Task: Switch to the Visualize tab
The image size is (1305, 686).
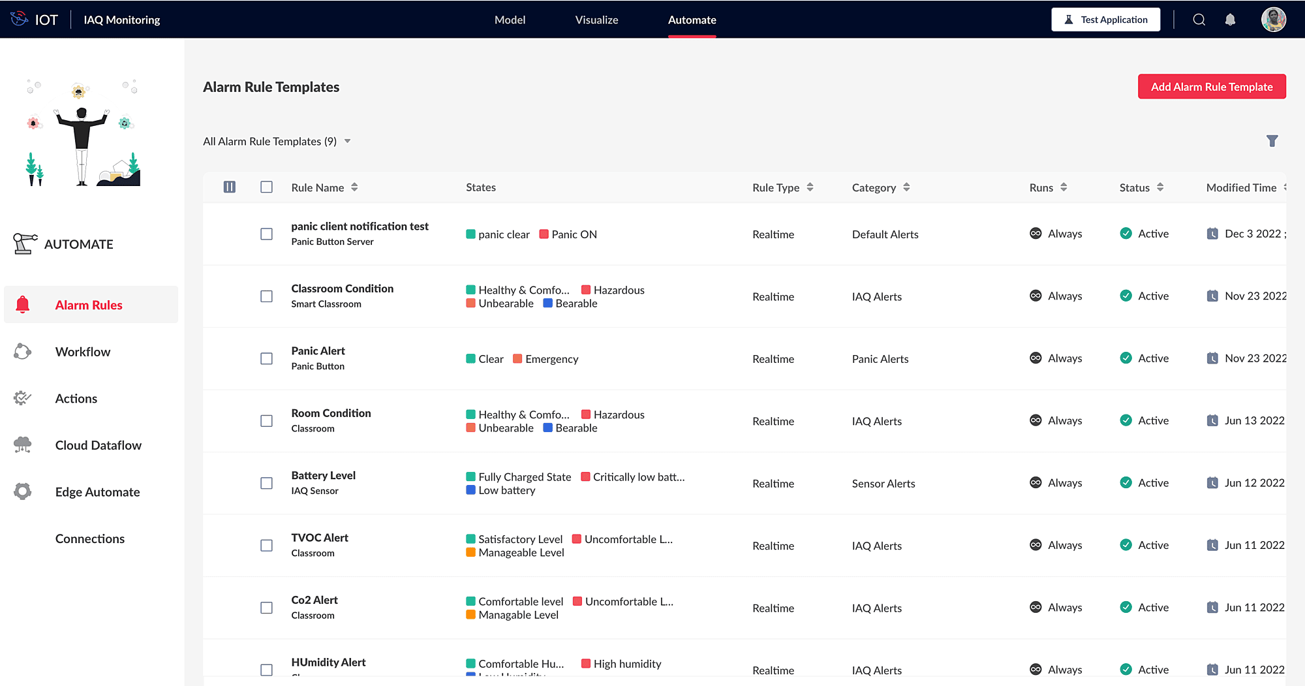Action: coord(596,20)
